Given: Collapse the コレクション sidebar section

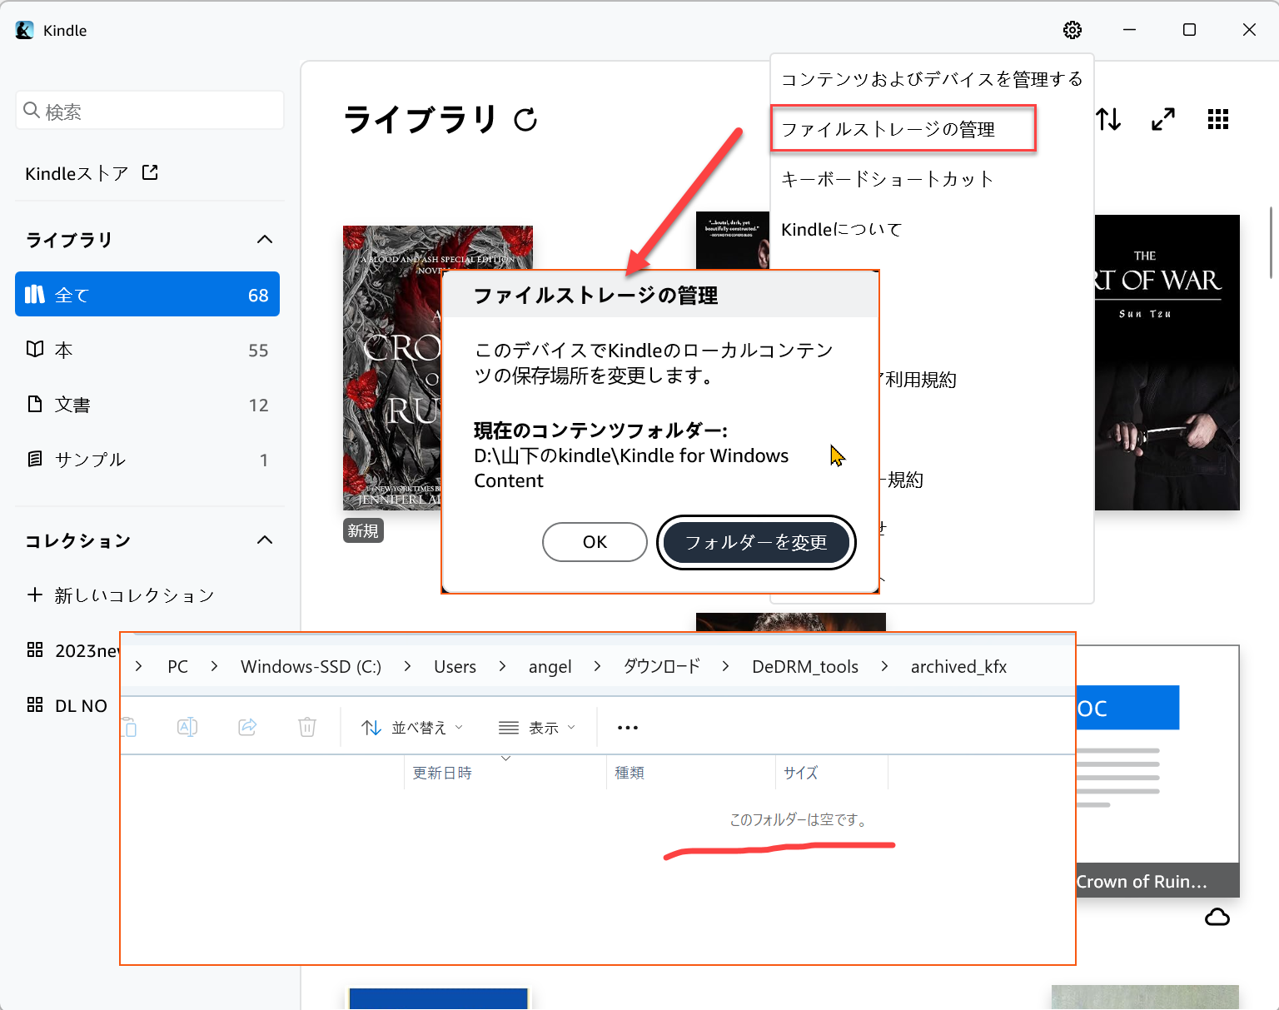Looking at the screenshot, I should pos(265,540).
